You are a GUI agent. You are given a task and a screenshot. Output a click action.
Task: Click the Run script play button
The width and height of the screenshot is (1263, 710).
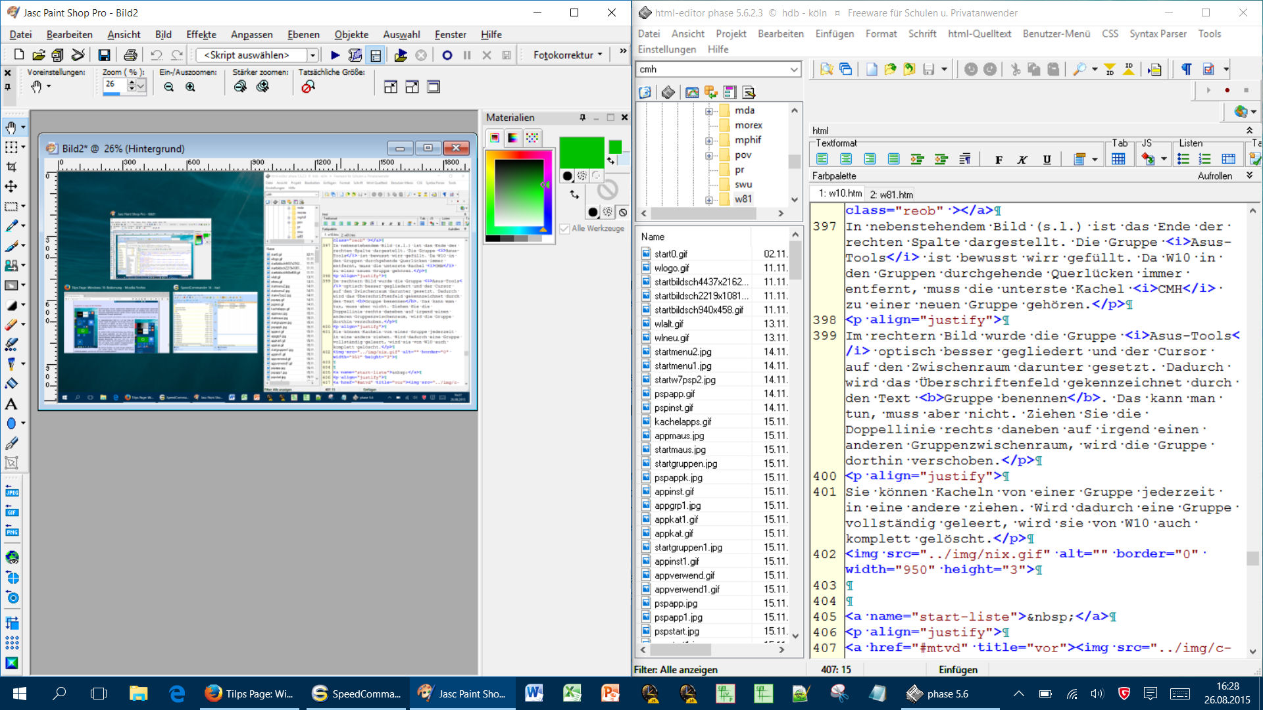335,55
